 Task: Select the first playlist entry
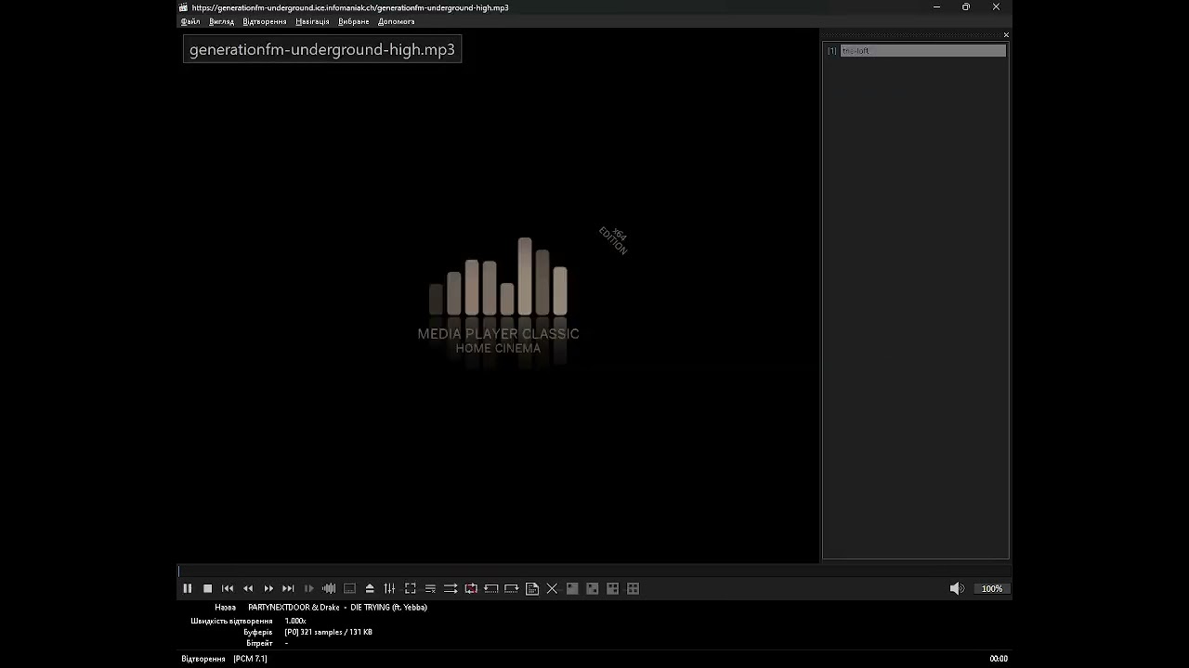[x=916, y=50]
